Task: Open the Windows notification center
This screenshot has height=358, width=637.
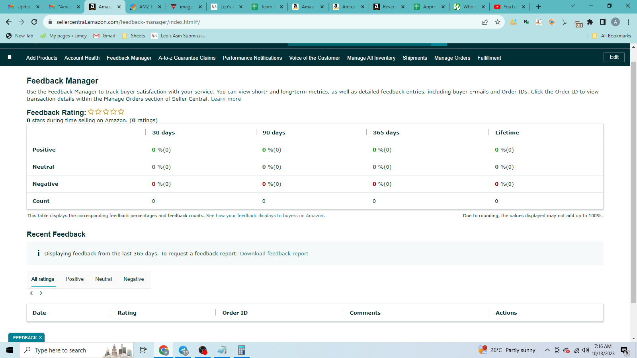Action: (x=625, y=350)
